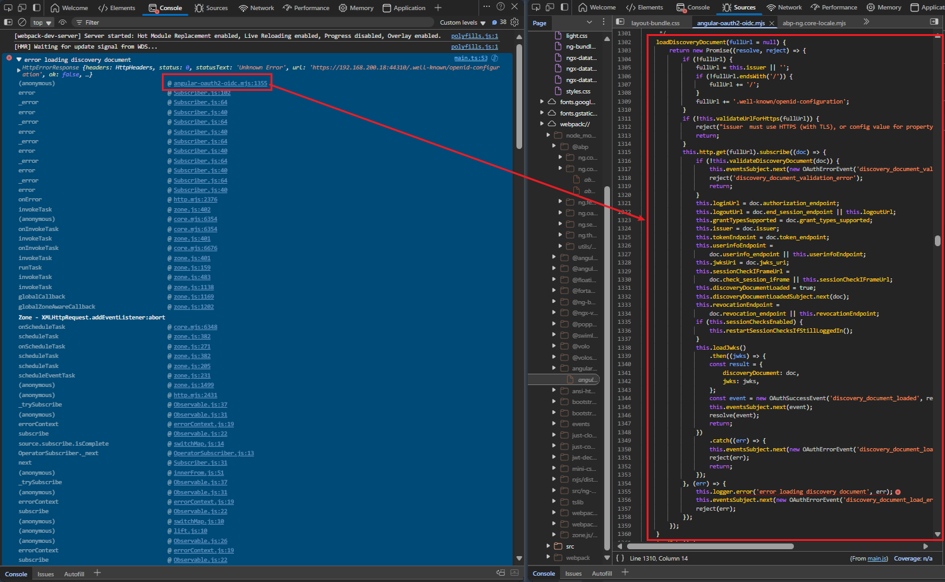Open the three-dot menu in Sources navigator
This screenshot has height=582, width=945.
(x=605, y=22)
